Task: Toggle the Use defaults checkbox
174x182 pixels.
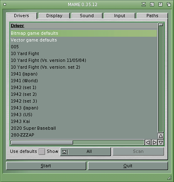Action: [x=42, y=152]
